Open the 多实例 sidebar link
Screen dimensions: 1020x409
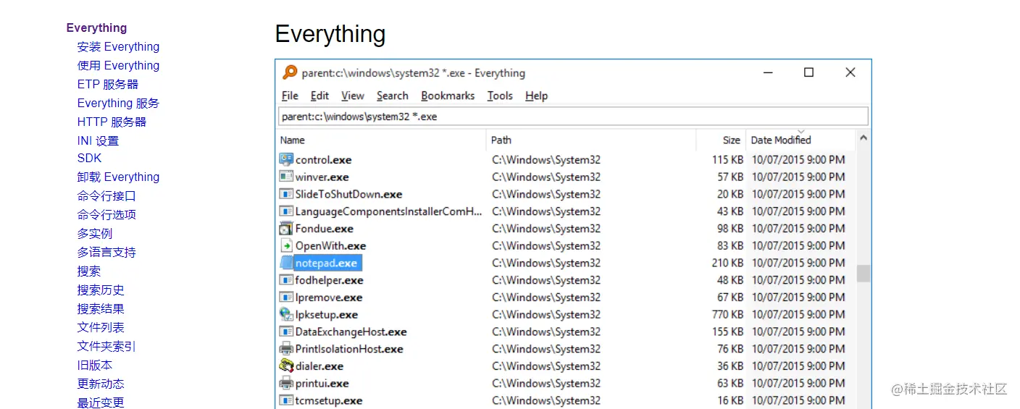(95, 234)
